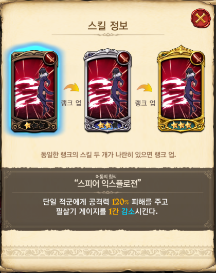This screenshot has height=273, width=216.
Task: Select the silver two-star skill card
Action: (x=107, y=91)
